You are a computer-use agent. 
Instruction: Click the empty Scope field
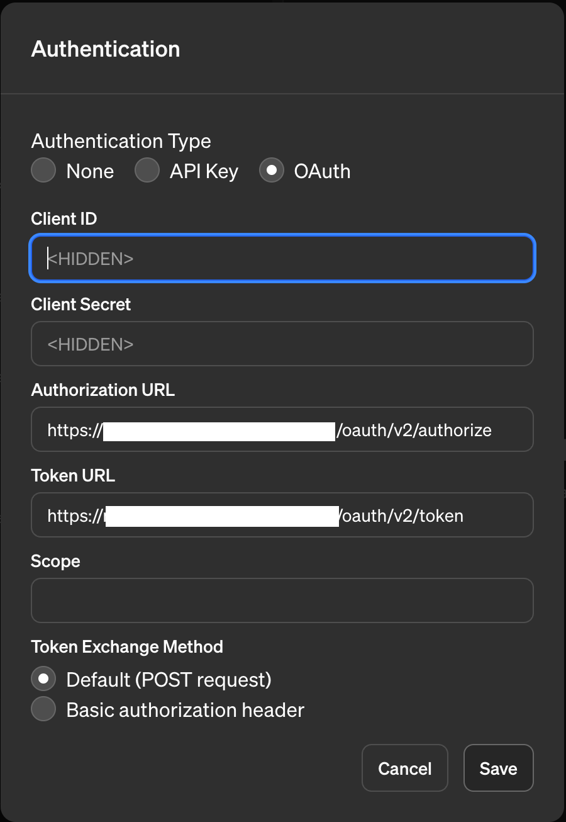(282, 600)
